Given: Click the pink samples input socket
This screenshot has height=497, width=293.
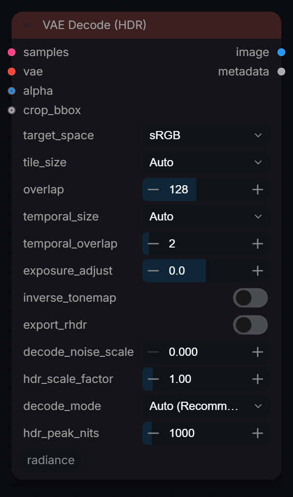Looking at the screenshot, I should point(12,52).
